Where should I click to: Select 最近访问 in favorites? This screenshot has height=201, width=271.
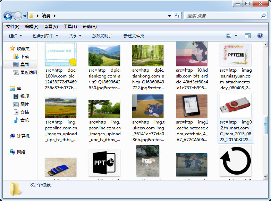pyautogui.click(x=25, y=72)
